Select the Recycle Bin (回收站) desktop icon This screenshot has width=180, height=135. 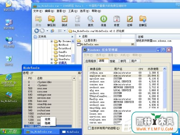[9, 61]
